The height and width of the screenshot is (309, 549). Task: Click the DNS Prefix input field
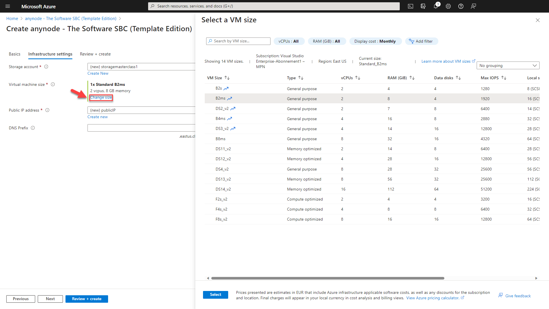tap(141, 128)
